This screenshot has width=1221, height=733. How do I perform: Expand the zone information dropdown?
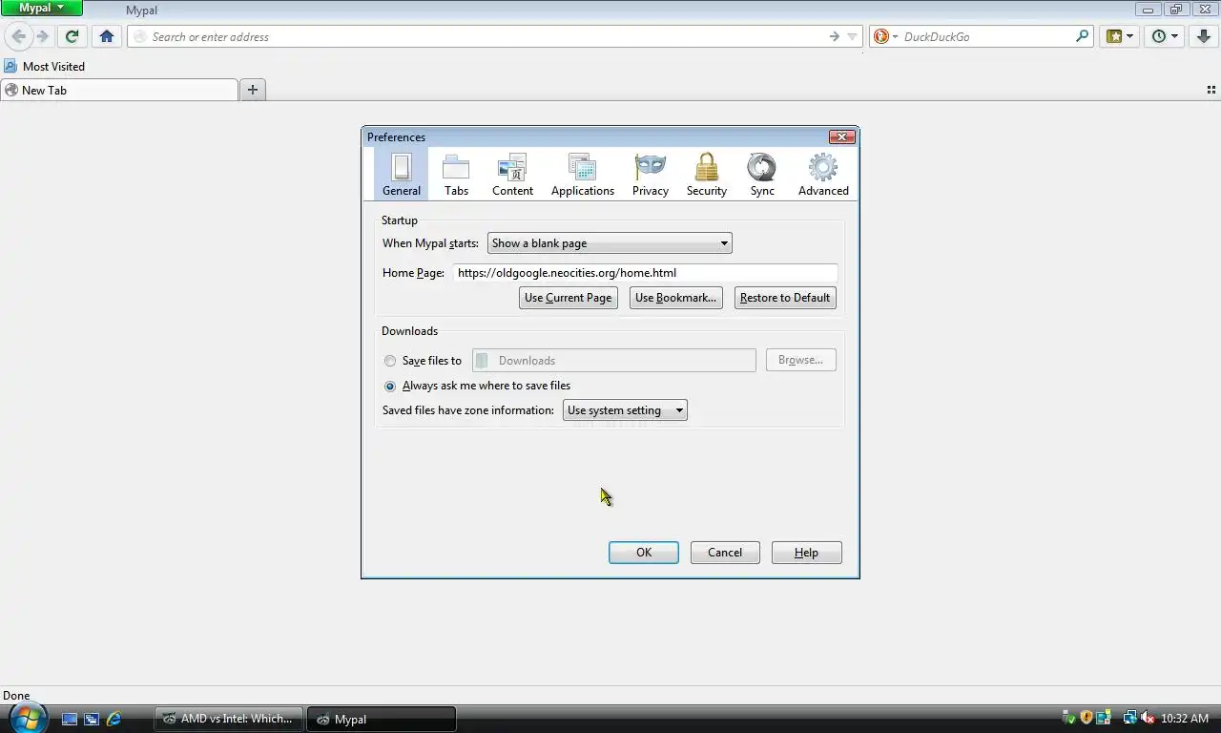click(625, 410)
